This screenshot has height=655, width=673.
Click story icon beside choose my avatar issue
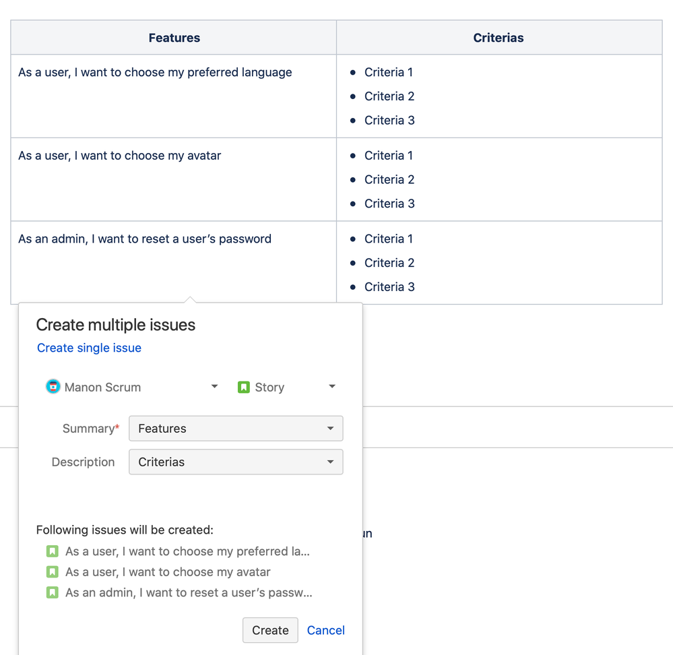[52, 572]
